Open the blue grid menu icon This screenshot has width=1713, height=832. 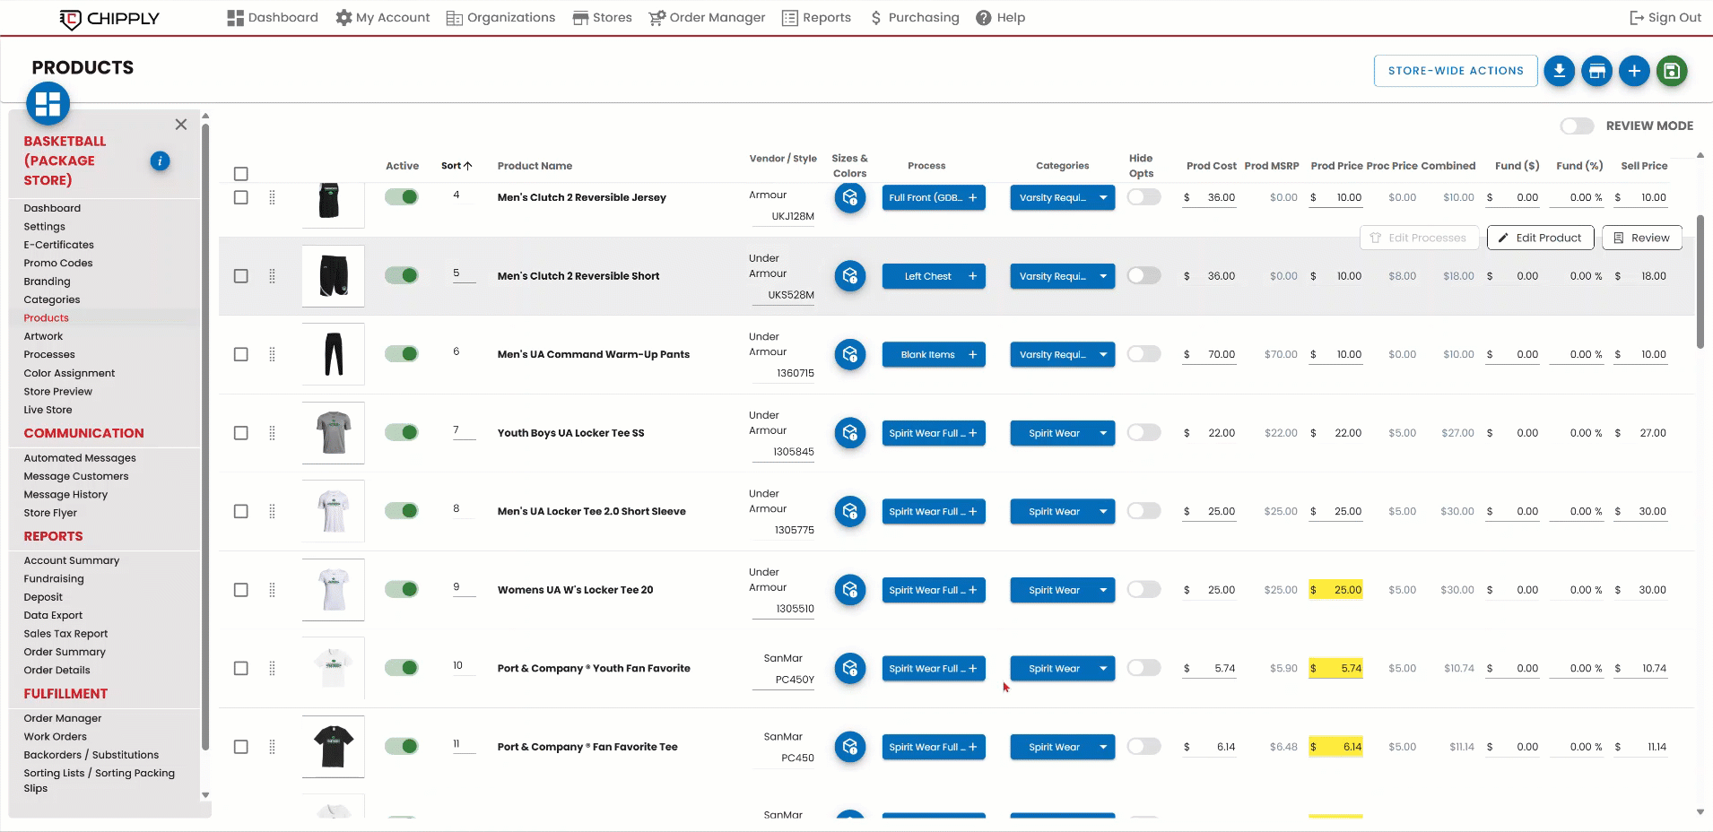48,103
